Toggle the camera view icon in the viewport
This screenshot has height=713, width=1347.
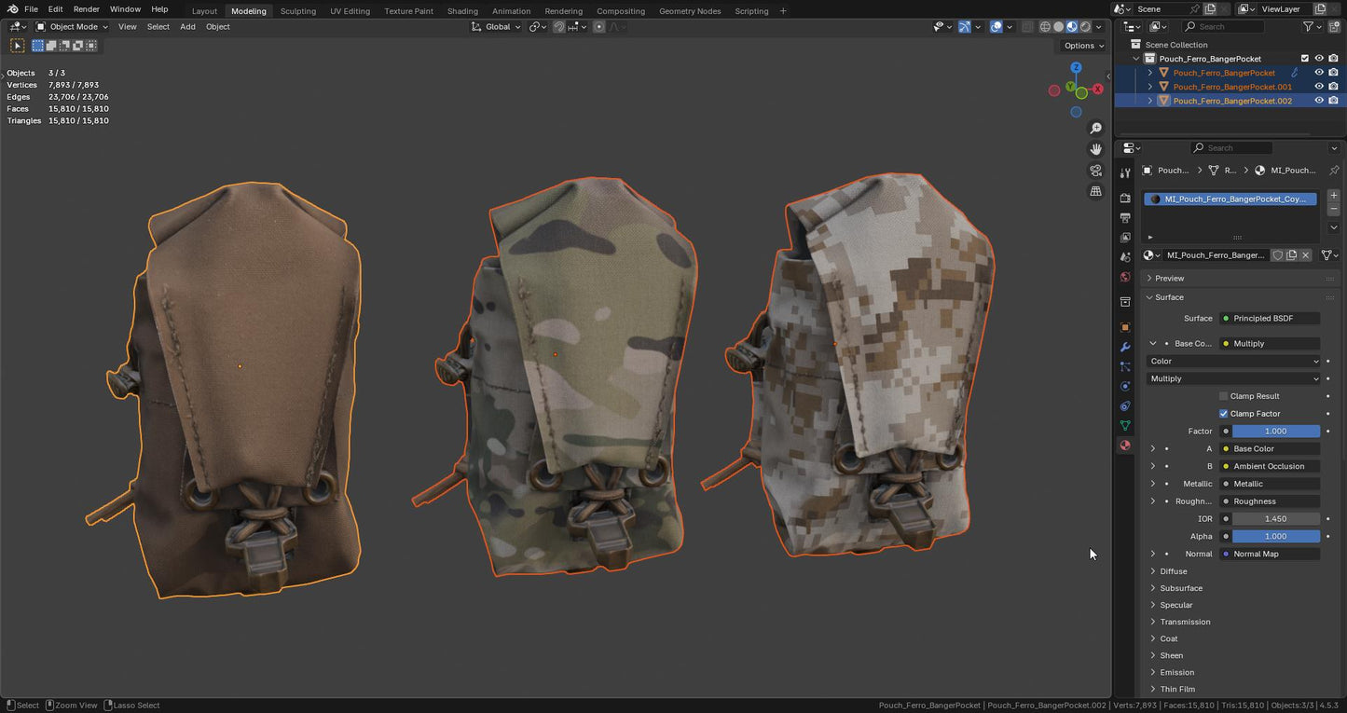click(x=1096, y=171)
